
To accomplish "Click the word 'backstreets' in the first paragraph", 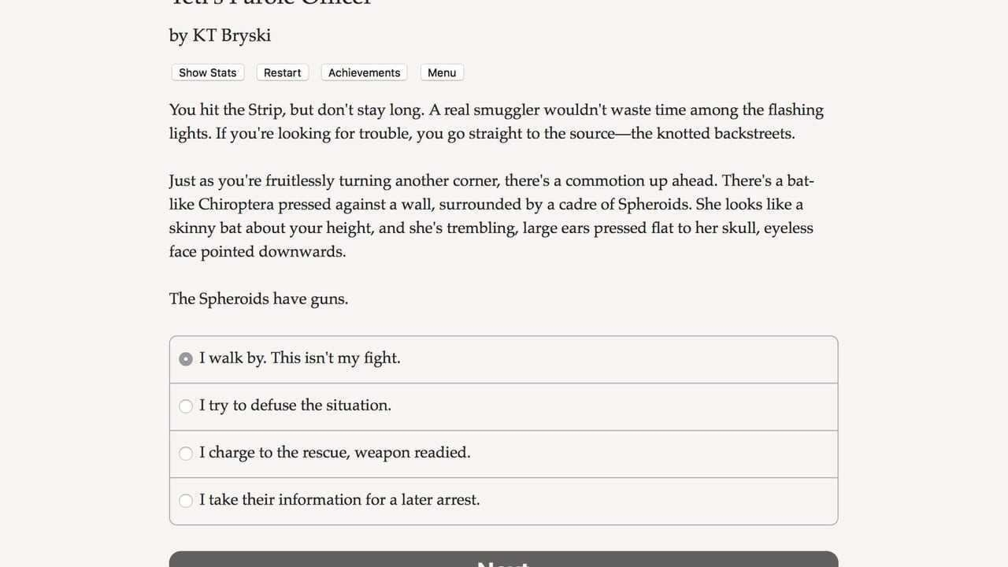I will point(753,134).
